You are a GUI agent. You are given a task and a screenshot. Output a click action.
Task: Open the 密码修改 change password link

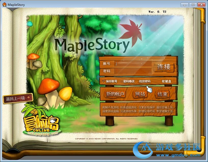[x=129, y=81]
